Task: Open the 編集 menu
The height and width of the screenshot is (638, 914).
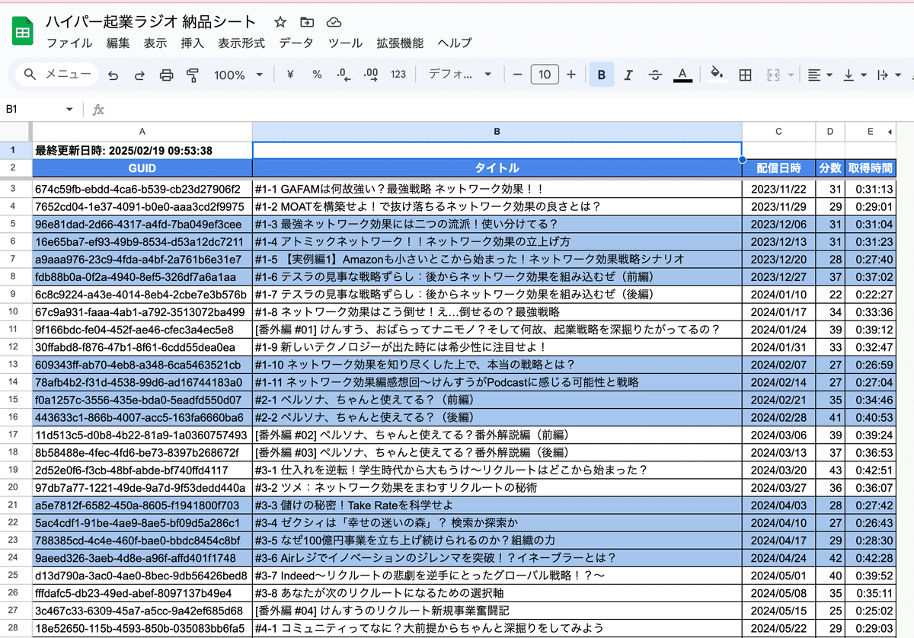Action: point(118,43)
